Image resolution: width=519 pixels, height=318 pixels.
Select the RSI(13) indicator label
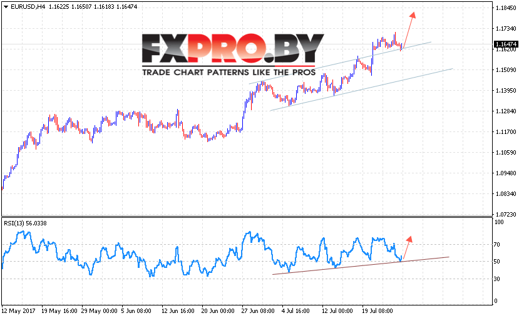25,223
